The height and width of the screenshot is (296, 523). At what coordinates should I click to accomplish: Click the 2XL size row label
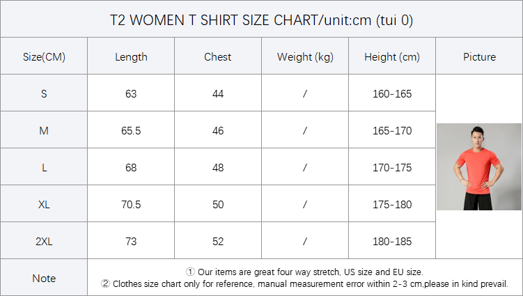pos(44,242)
